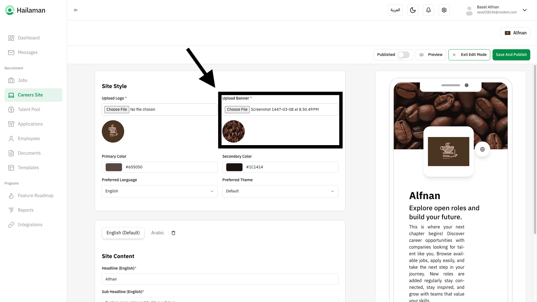Switch to the Arabic content tab
The image size is (537, 302).
click(x=157, y=233)
